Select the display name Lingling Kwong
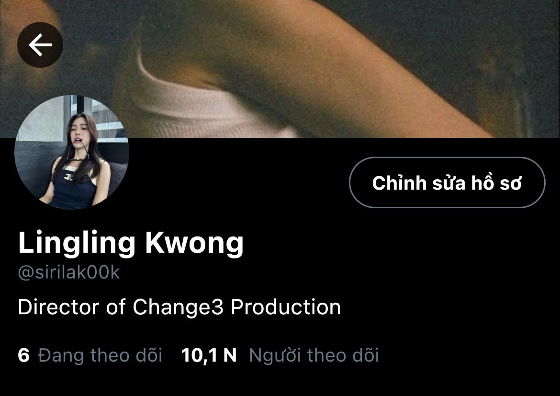This screenshot has width=560, height=396. coord(131,243)
